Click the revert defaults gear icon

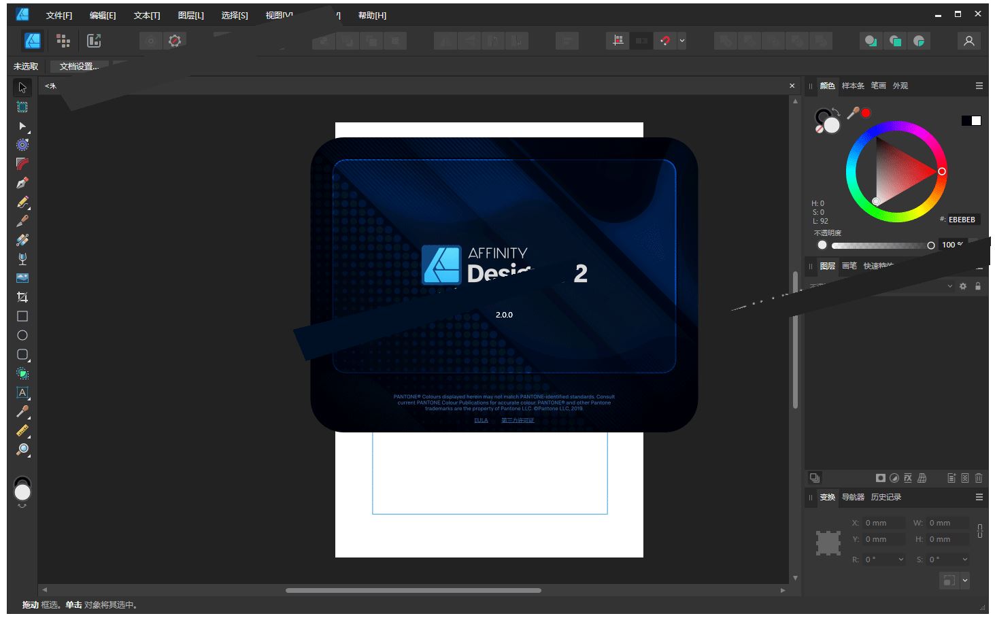pos(175,41)
